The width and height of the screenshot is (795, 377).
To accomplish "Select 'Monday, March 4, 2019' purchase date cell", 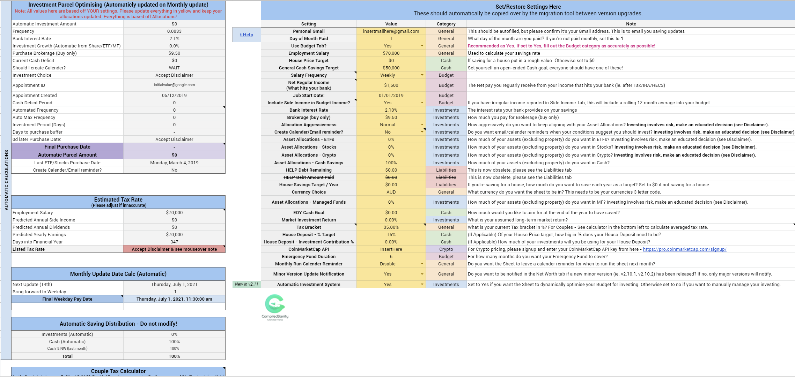I will pyautogui.click(x=174, y=163).
